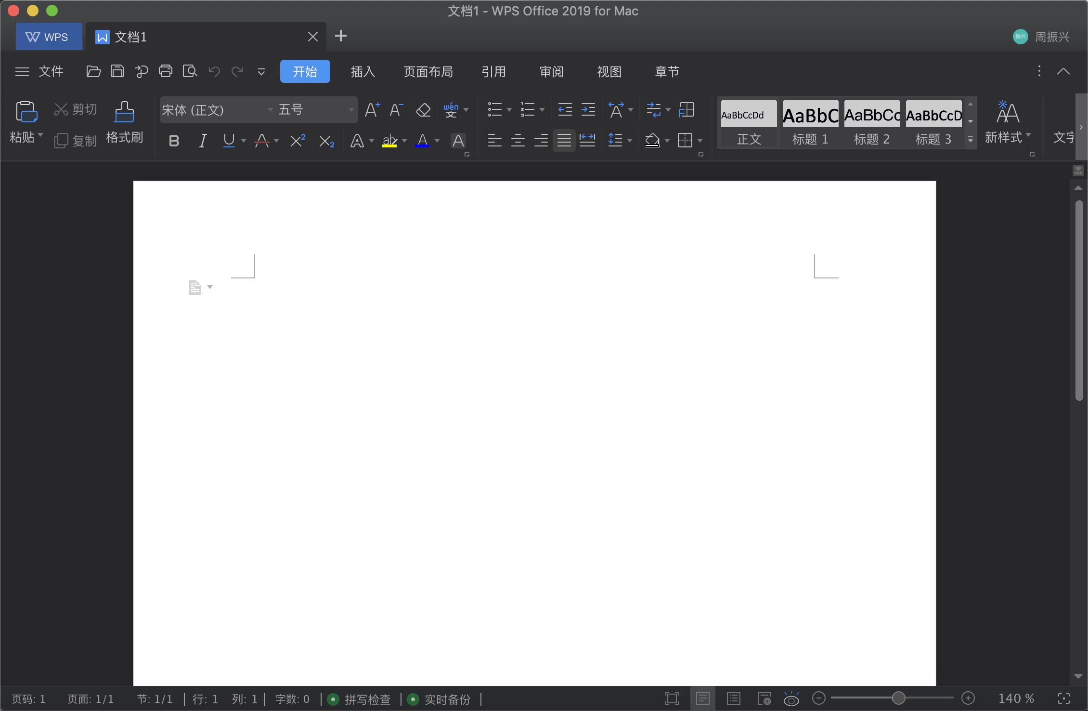
Task: Click the fit-to-window icon beside zoom percent
Action: coord(1064,698)
